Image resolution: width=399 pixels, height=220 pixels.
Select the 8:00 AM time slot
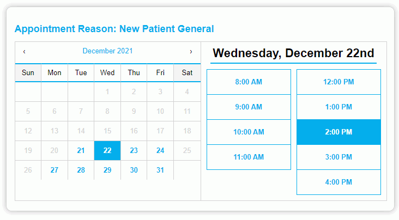pos(249,82)
